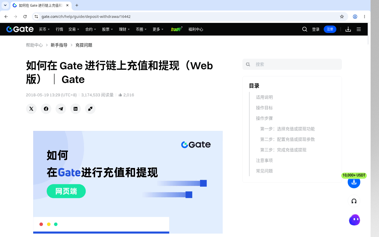379x237 pixels.
Task: Click the 2,016 likes count
Action: [x=129, y=95]
